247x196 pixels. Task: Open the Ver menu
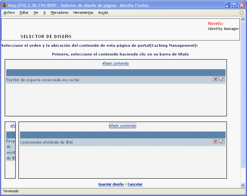(x=36, y=12)
